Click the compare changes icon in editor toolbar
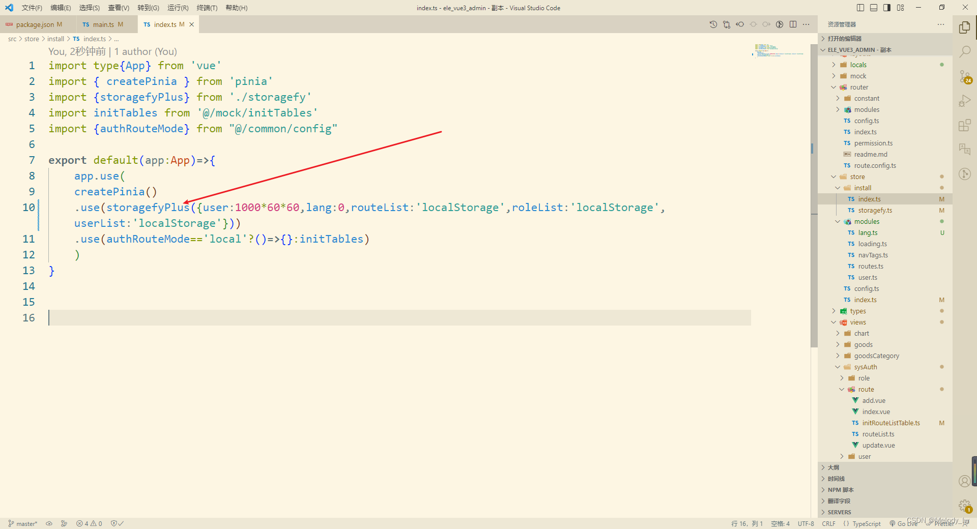Viewport: 977px width, 529px height. tap(727, 24)
